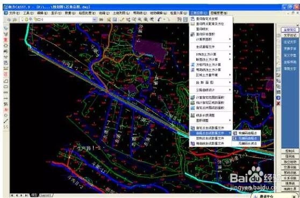Open the 交通设施 symbol category
300x198 pixels.
[290, 167]
